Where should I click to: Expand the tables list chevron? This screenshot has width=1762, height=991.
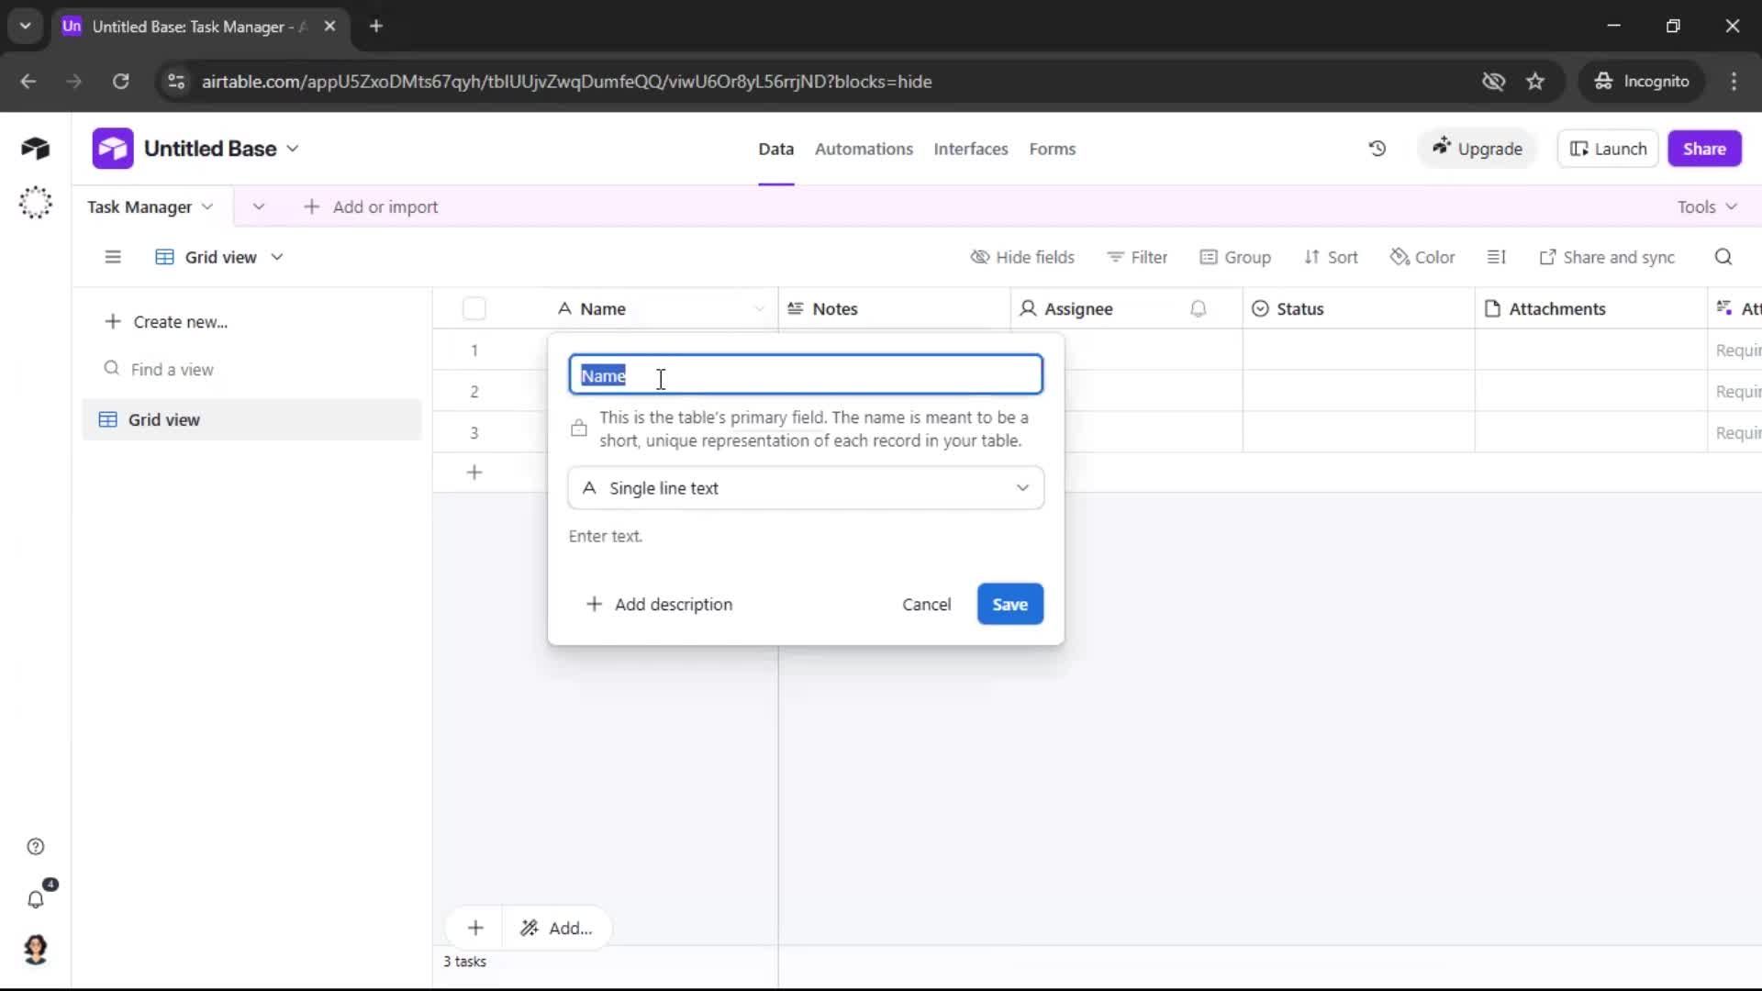(x=259, y=207)
